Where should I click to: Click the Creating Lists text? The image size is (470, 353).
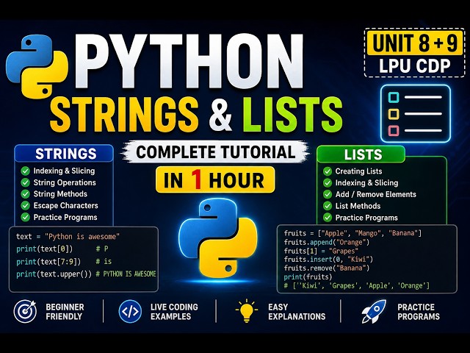coord(358,171)
